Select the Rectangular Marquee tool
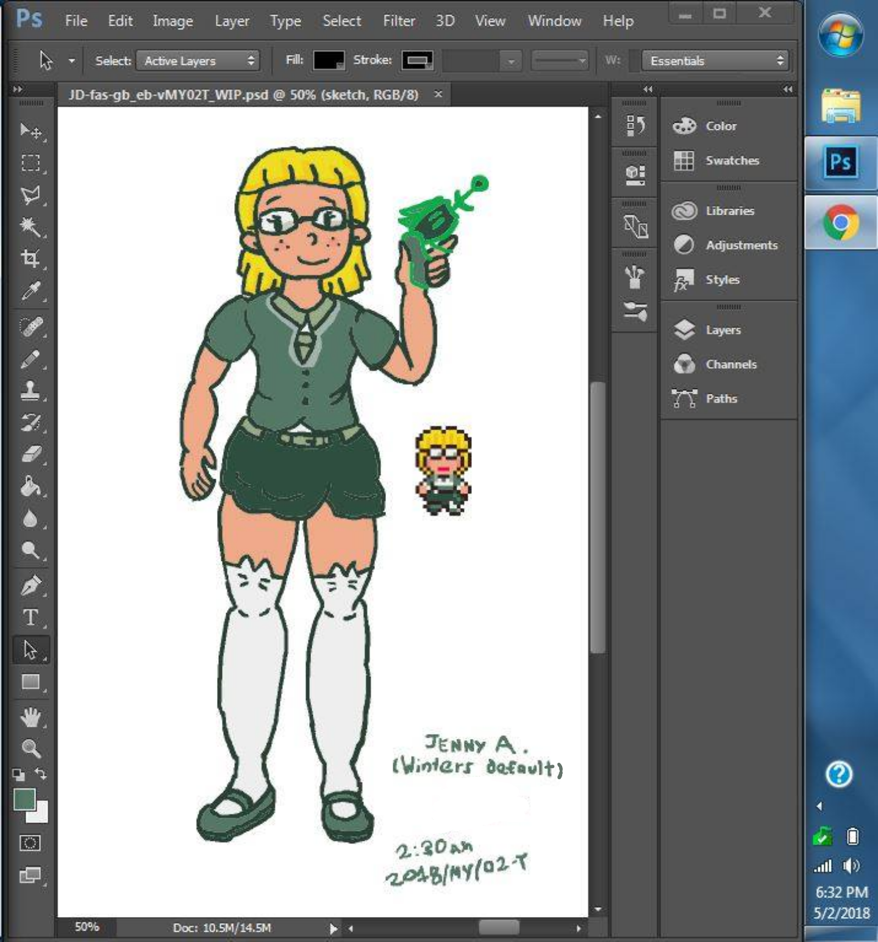The image size is (878, 942). (x=30, y=163)
